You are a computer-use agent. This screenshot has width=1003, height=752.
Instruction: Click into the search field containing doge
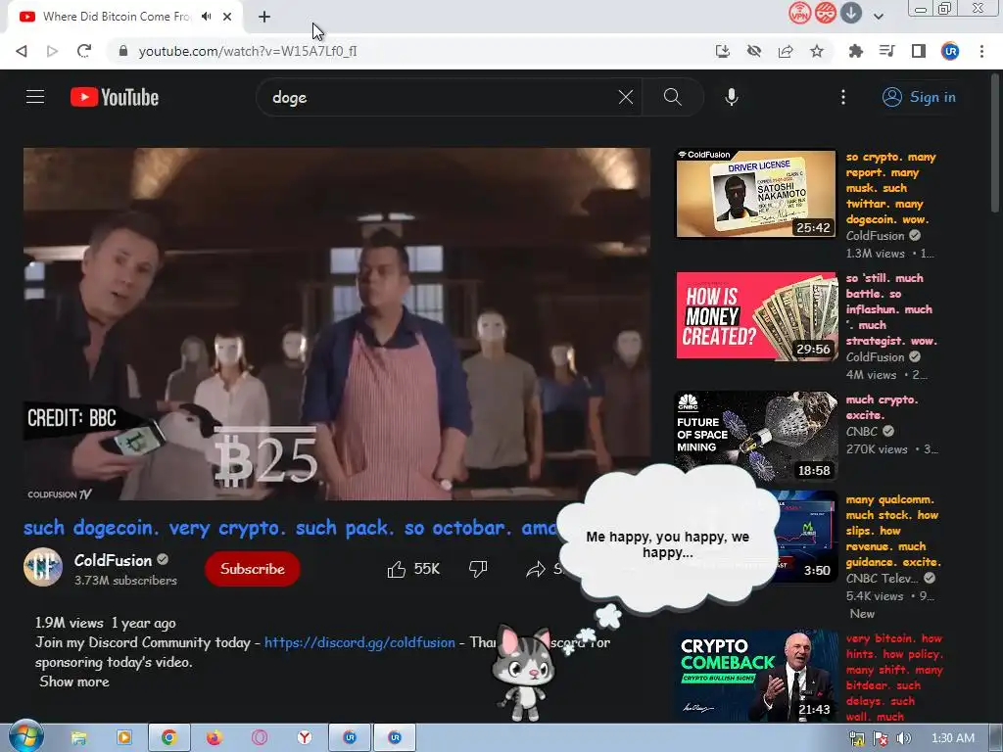[x=442, y=97]
